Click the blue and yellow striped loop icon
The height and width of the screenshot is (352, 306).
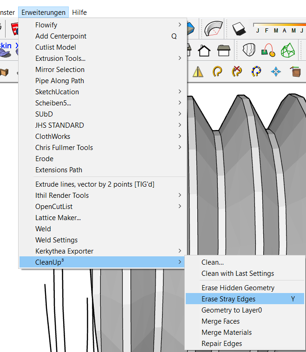click(256, 72)
